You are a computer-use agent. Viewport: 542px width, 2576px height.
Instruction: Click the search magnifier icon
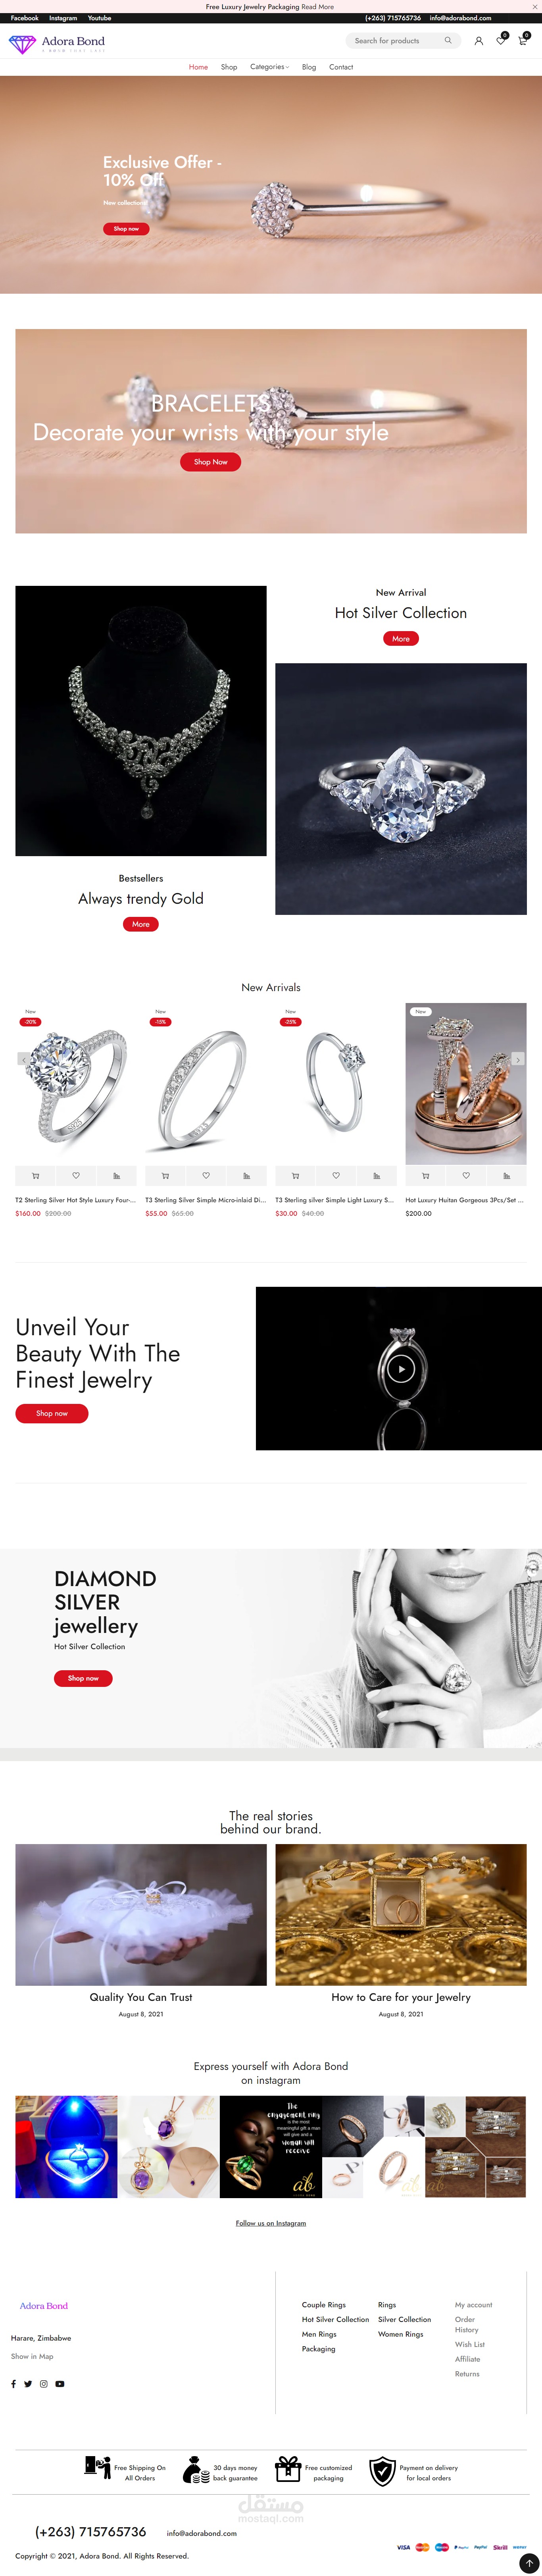click(x=448, y=41)
